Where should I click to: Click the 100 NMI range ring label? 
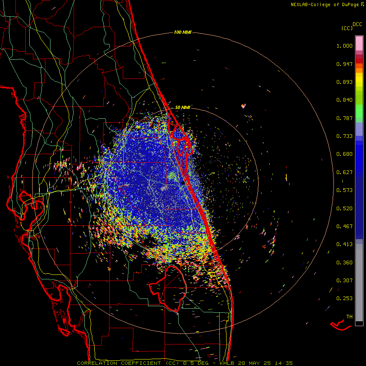click(183, 32)
